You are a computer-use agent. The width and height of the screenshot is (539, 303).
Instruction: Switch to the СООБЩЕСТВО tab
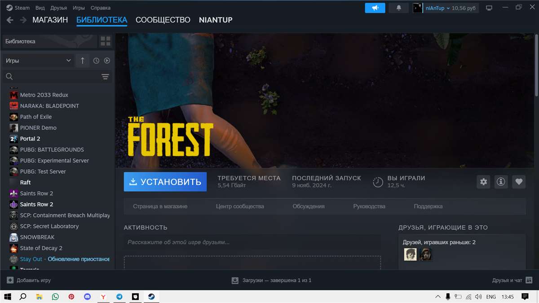(x=163, y=20)
